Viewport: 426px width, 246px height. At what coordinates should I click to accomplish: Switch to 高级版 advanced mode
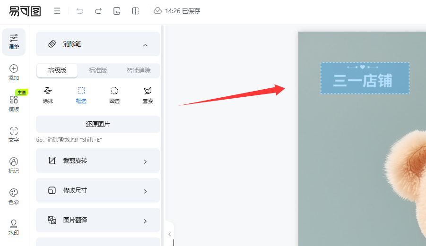57,71
